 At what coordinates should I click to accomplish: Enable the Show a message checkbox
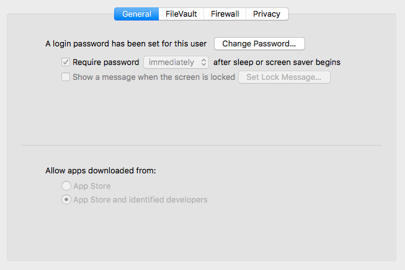coord(66,77)
